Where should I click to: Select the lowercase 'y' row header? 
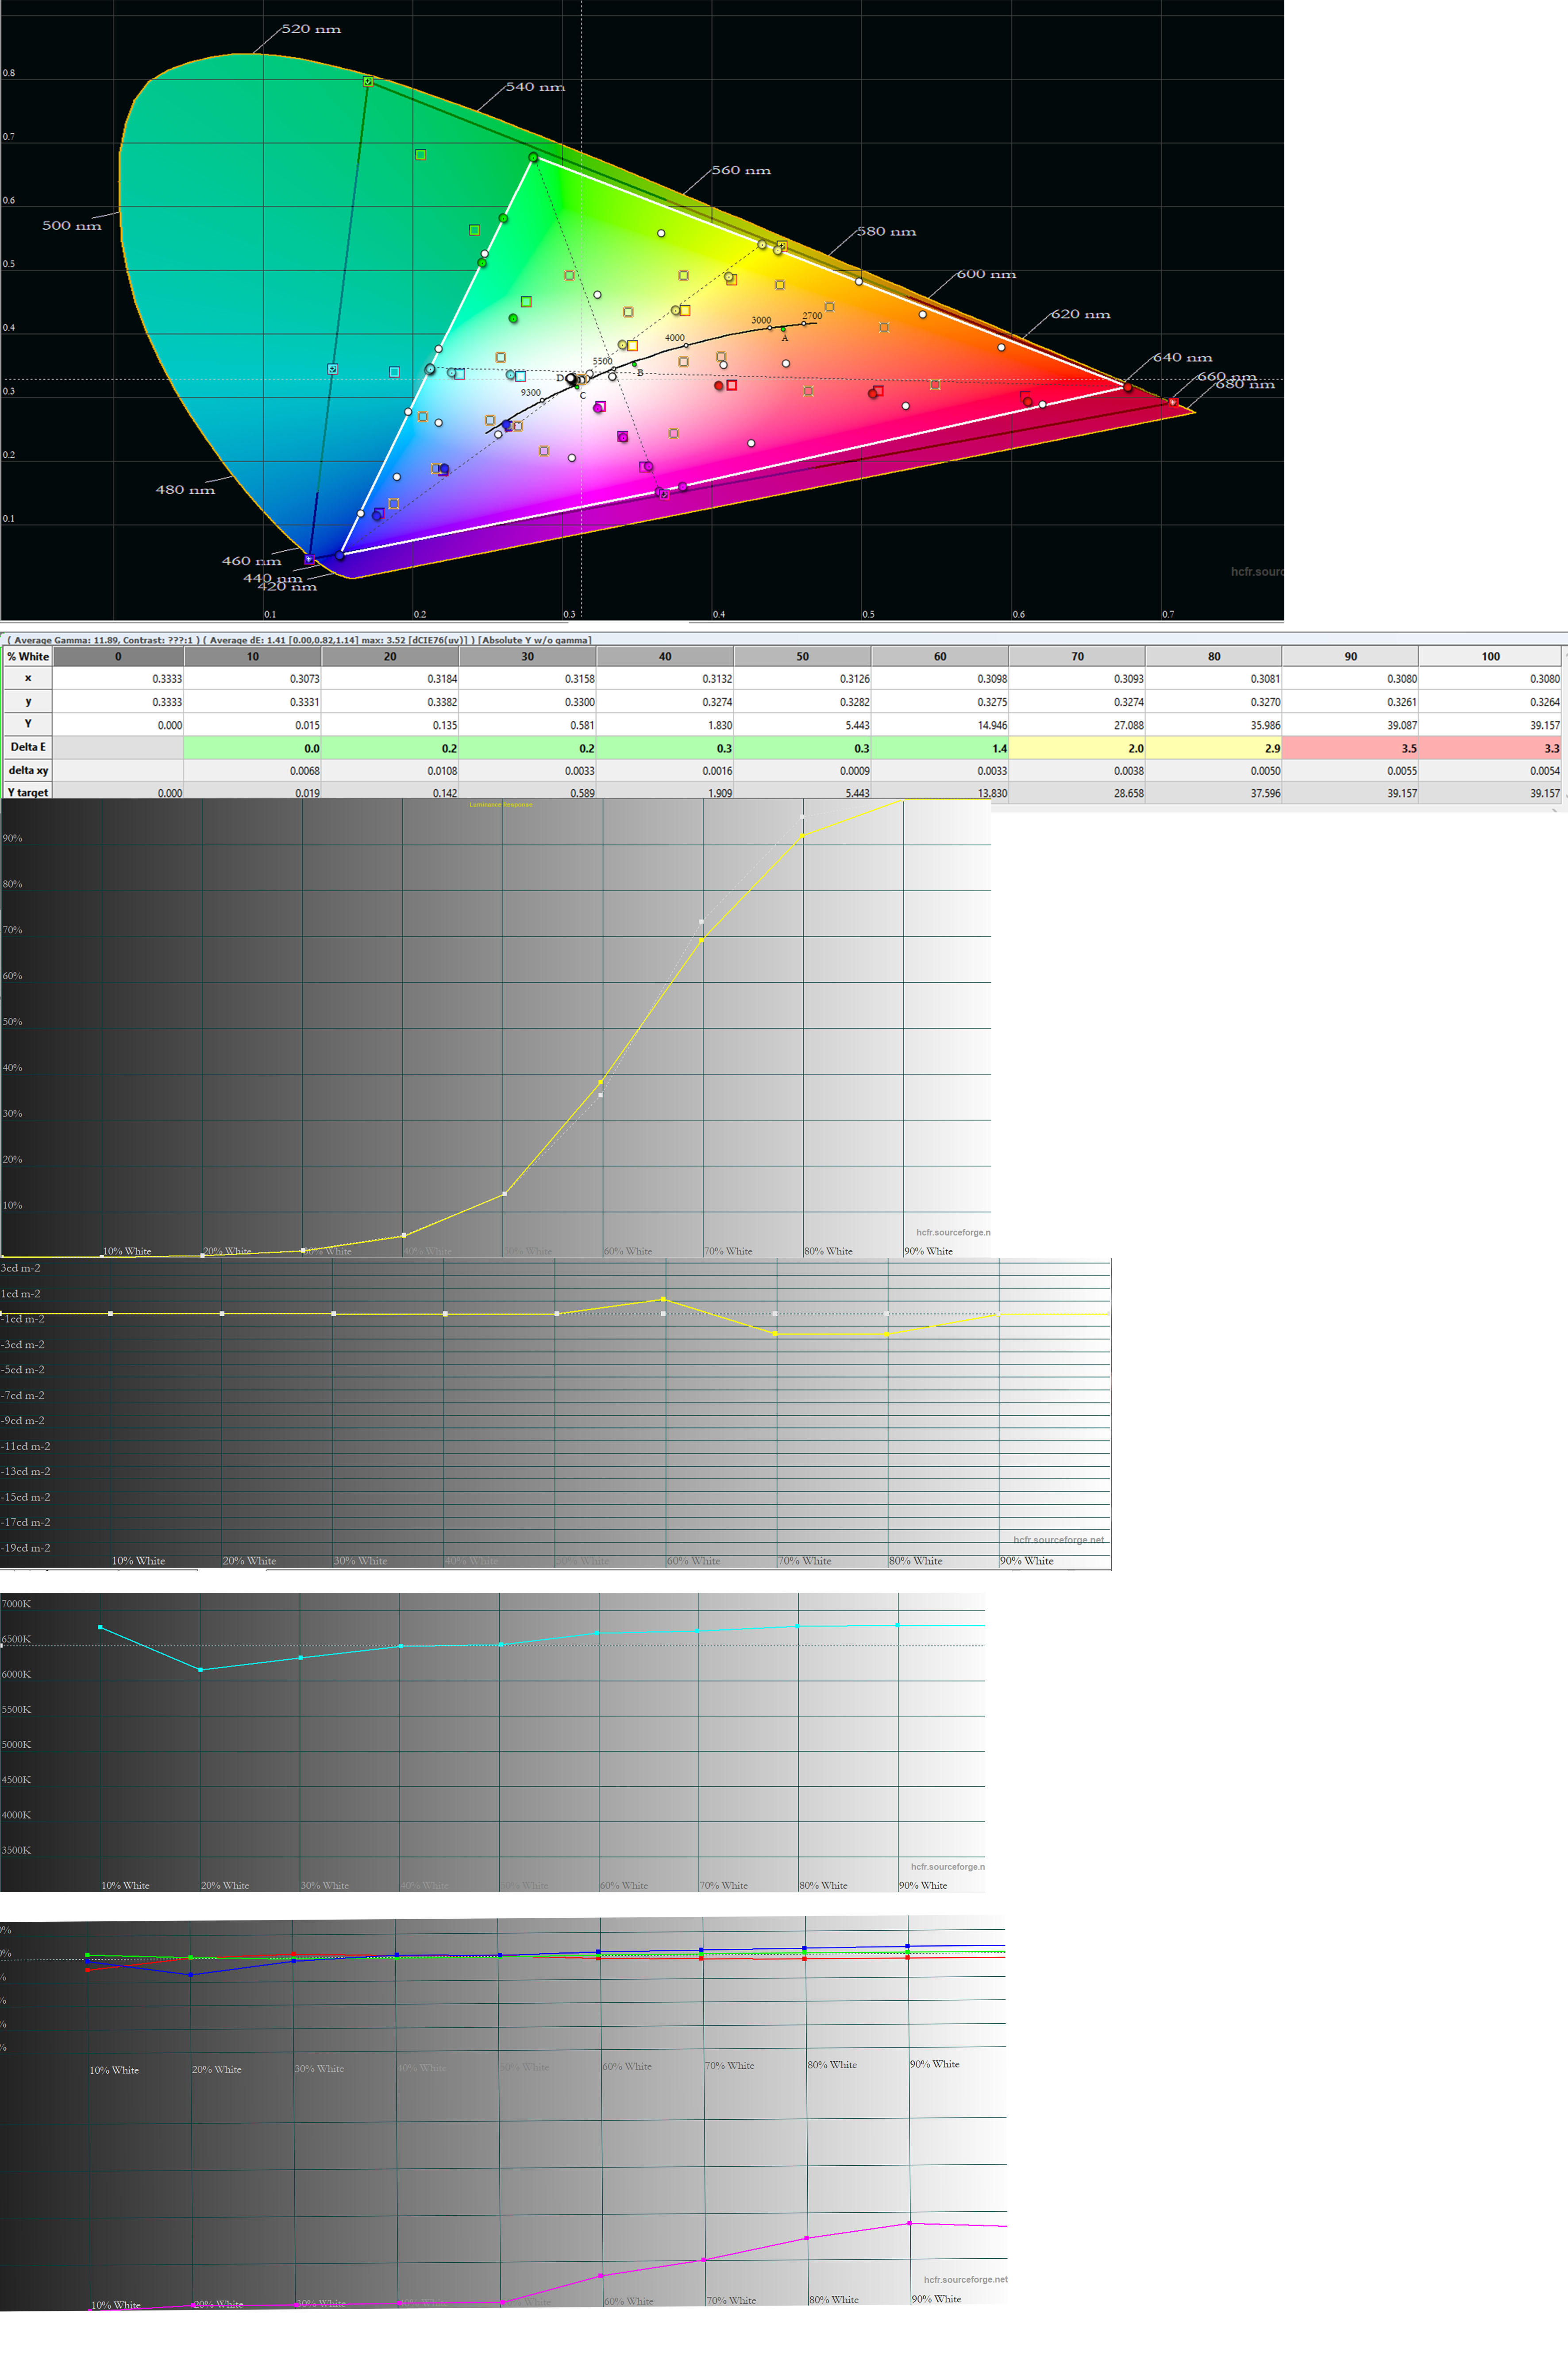pyautogui.click(x=27, y=701)
